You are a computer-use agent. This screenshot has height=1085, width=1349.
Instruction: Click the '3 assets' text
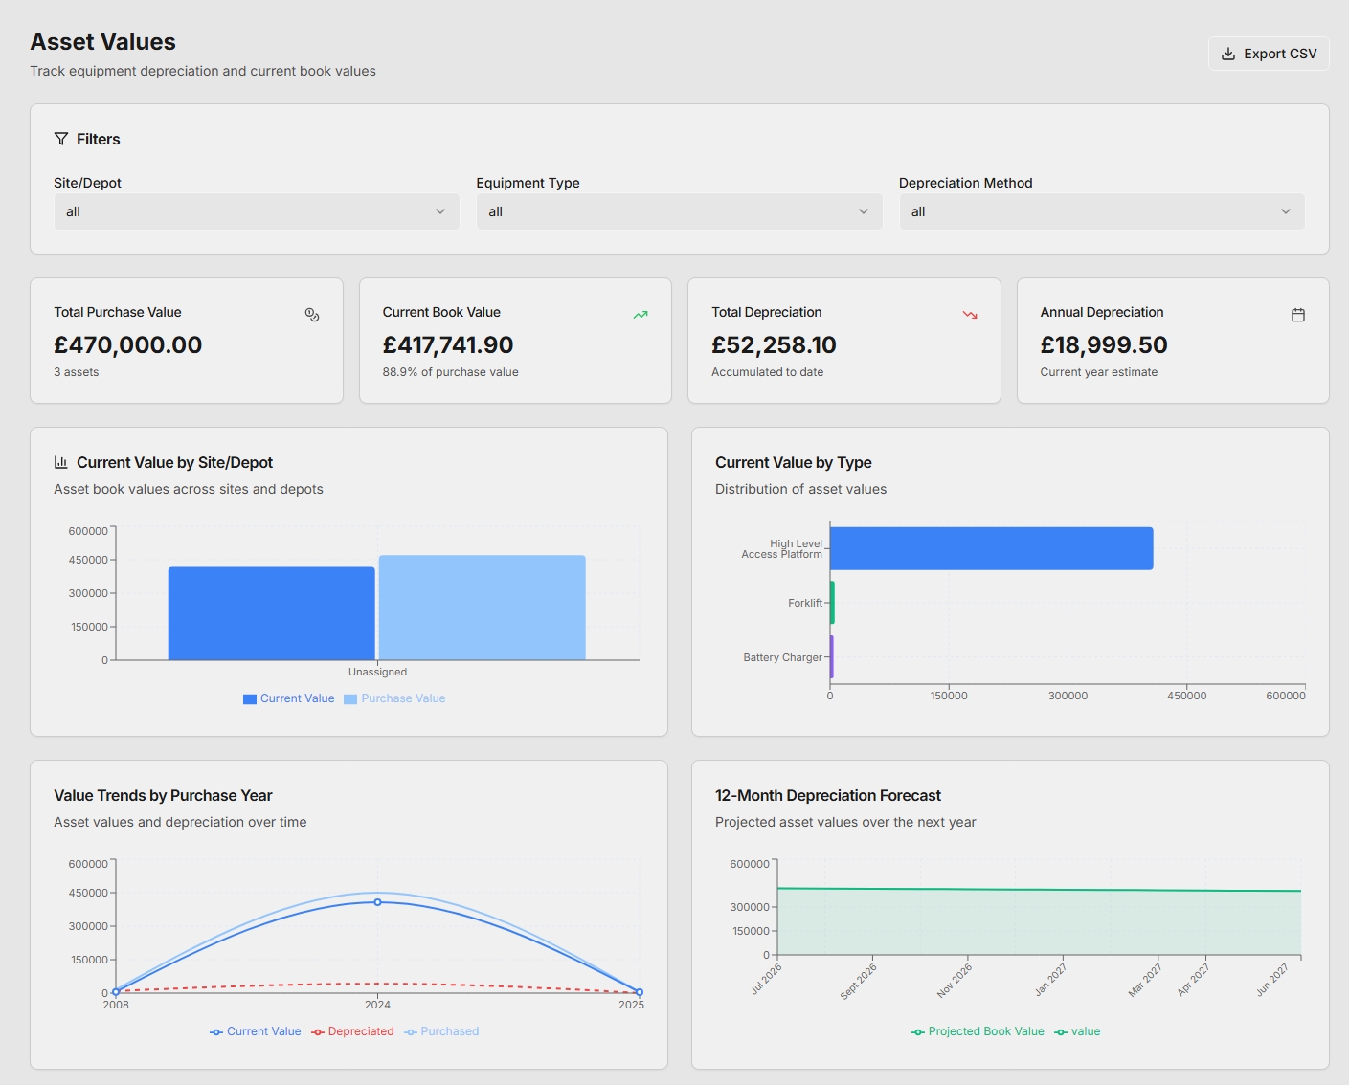(x=77, y=372)
